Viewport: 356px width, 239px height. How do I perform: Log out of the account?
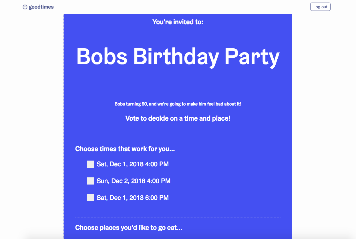coord(320,7)
